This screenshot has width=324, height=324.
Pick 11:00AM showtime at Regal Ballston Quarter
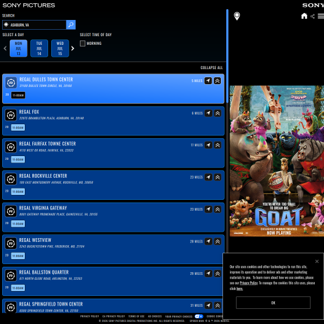click(x=18, y=288)
